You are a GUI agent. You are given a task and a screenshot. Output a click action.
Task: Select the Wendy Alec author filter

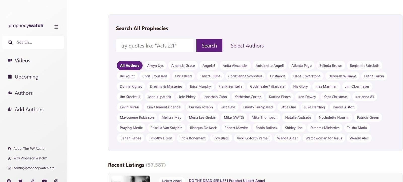(x=359, y=138)
